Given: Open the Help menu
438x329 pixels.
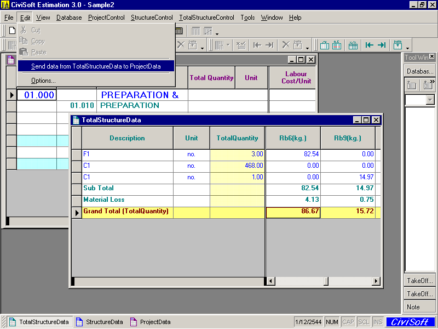Looking at the screenshot, I should tap(295, 18).
